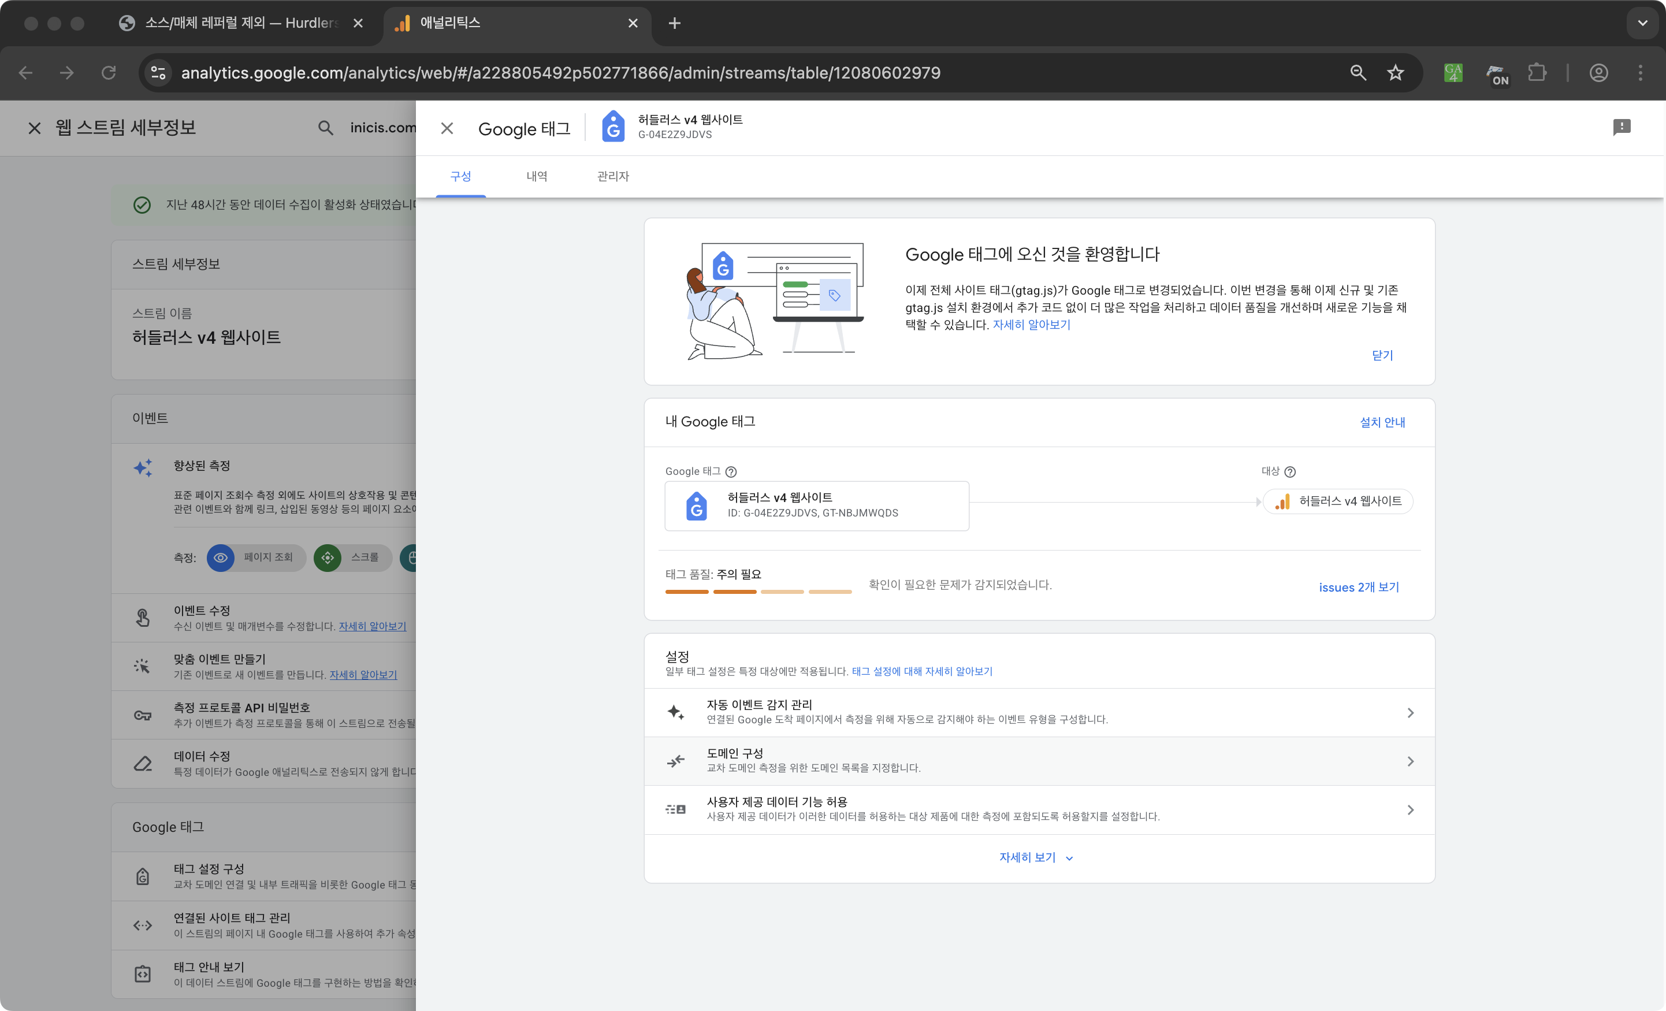Click the browser address bar URL
Image resolution: width=1666 pixels, height=1011 pixels.
click(560, 72)
